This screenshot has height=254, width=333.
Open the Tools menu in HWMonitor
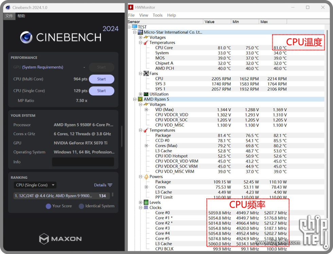(157, 15)
